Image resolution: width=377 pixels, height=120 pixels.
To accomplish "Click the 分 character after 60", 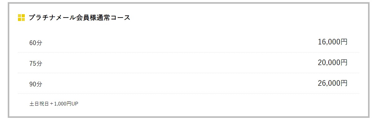I will (39, 43).
